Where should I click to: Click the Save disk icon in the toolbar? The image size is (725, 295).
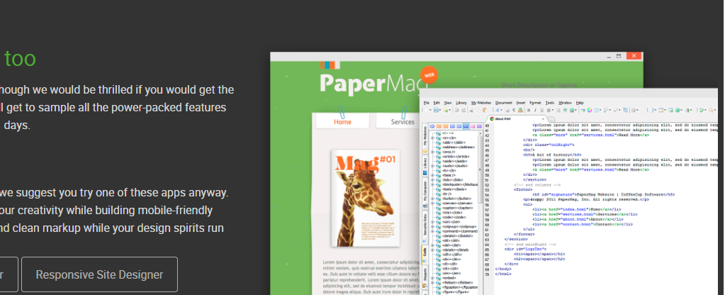tap(436, 110)
